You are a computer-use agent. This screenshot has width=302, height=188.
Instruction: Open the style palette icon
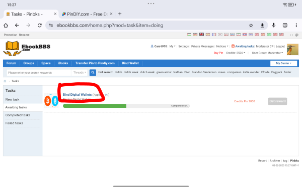tap(297, 35)
